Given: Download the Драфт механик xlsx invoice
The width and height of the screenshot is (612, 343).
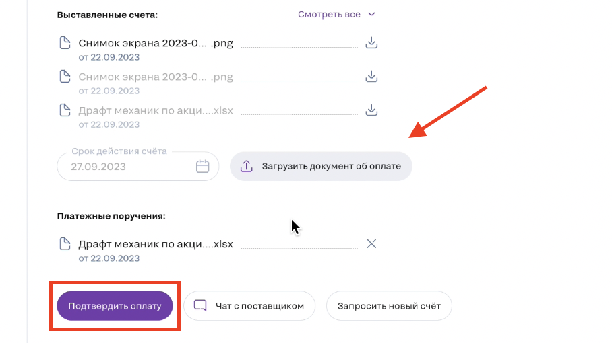Looking at the screenshot, I should (371, 110).
